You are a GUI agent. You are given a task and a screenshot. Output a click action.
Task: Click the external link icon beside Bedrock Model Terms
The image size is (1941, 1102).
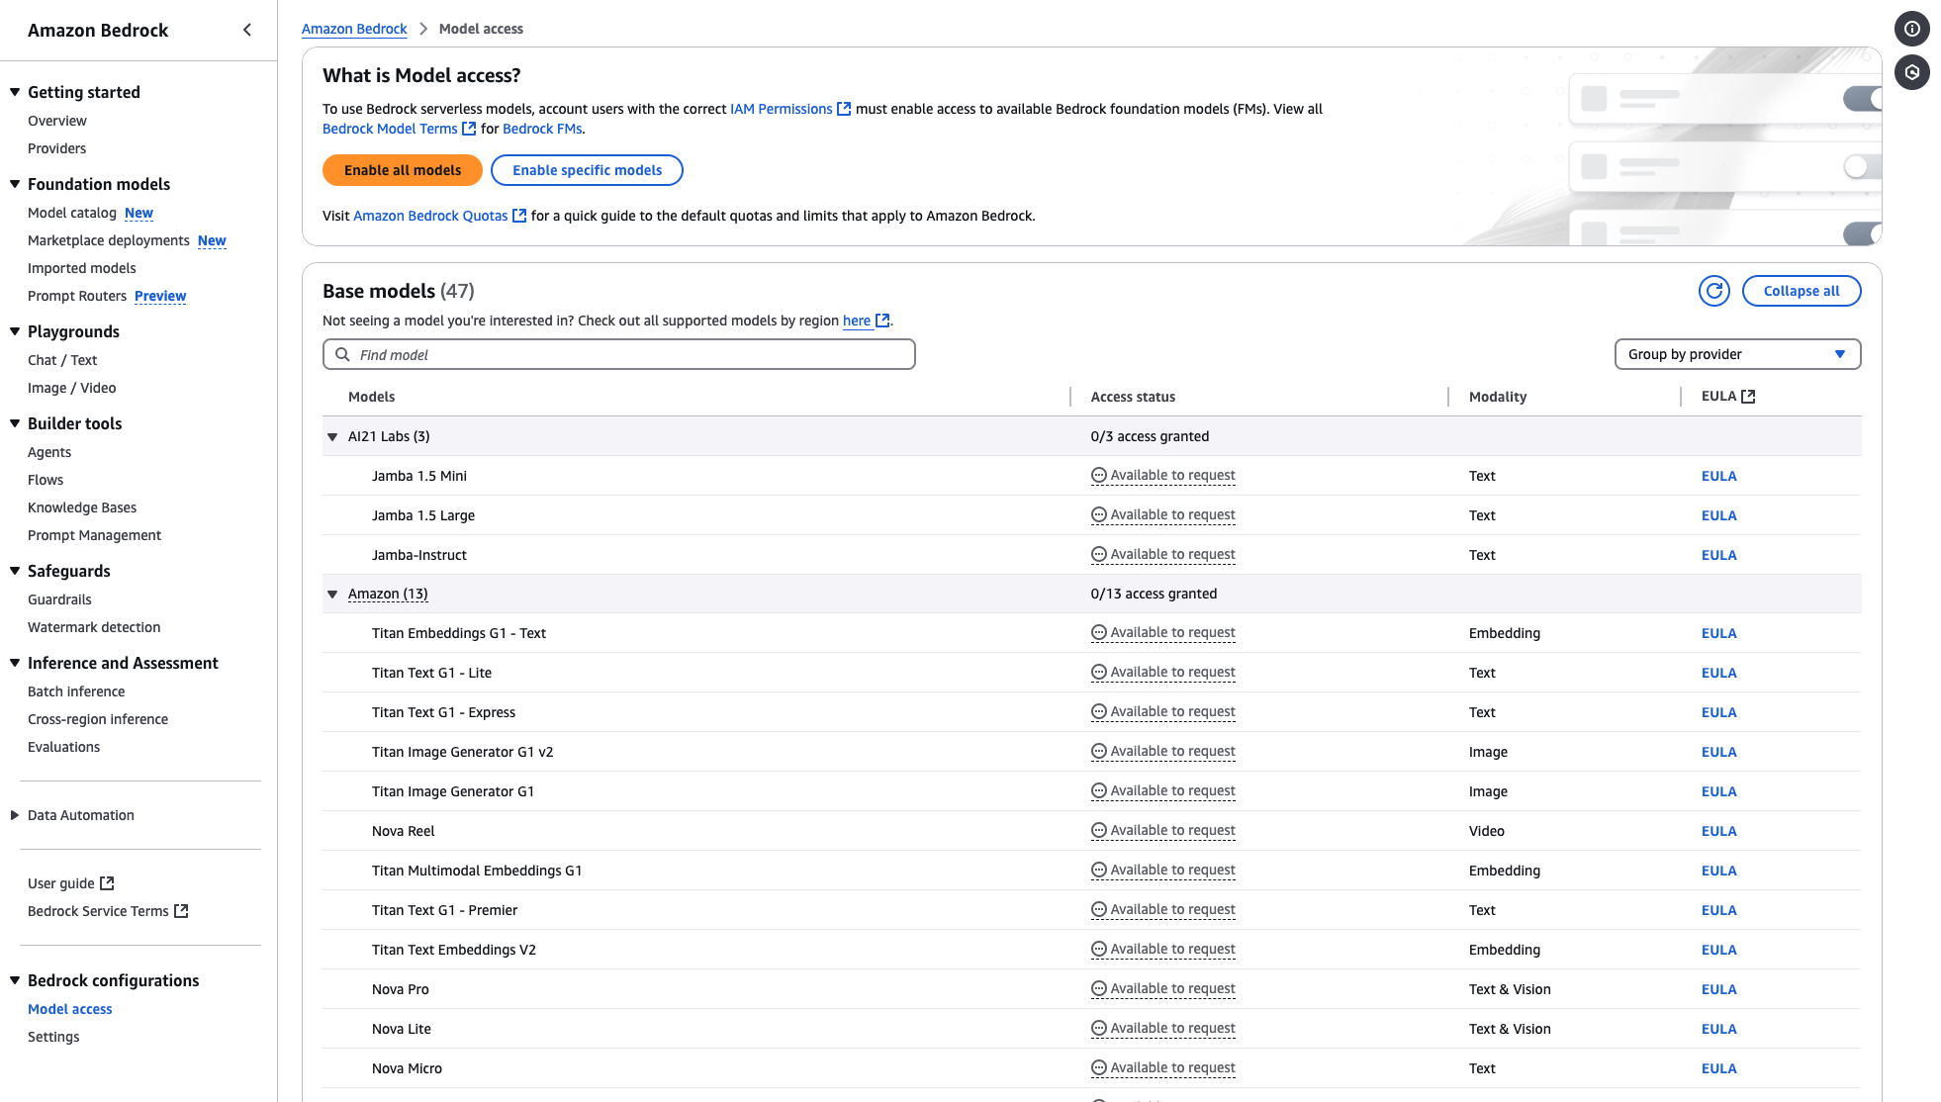click(469, 129)
